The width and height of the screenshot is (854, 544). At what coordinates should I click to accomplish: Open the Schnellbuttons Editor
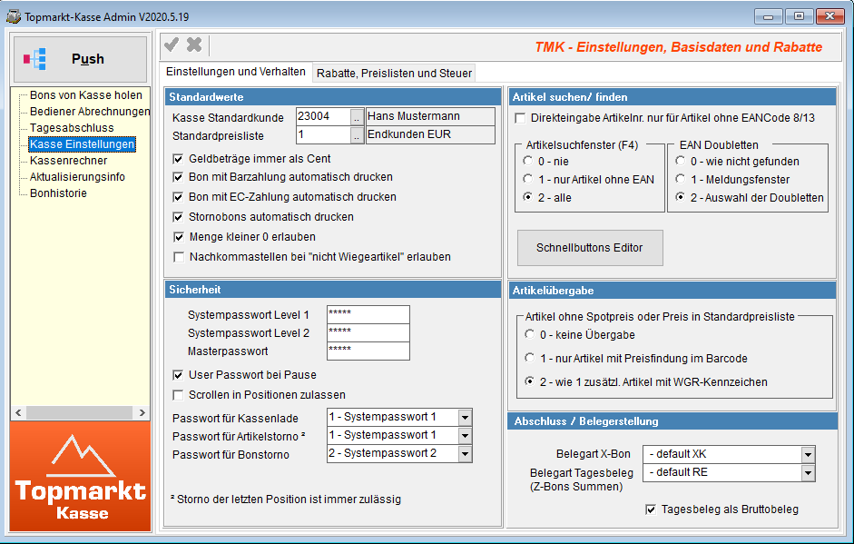(x=590, y=248)
